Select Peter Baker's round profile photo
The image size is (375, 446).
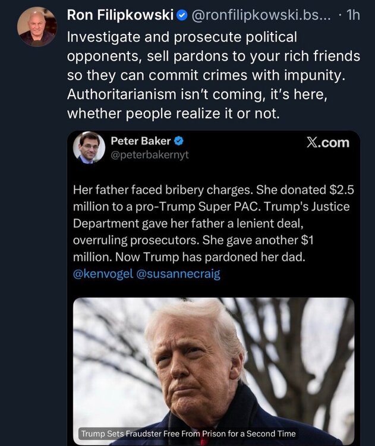pos(89,147)
